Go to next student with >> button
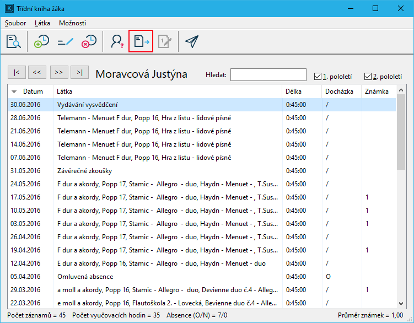The width and height of the screenshot is (414, 323). click(59, 72)
